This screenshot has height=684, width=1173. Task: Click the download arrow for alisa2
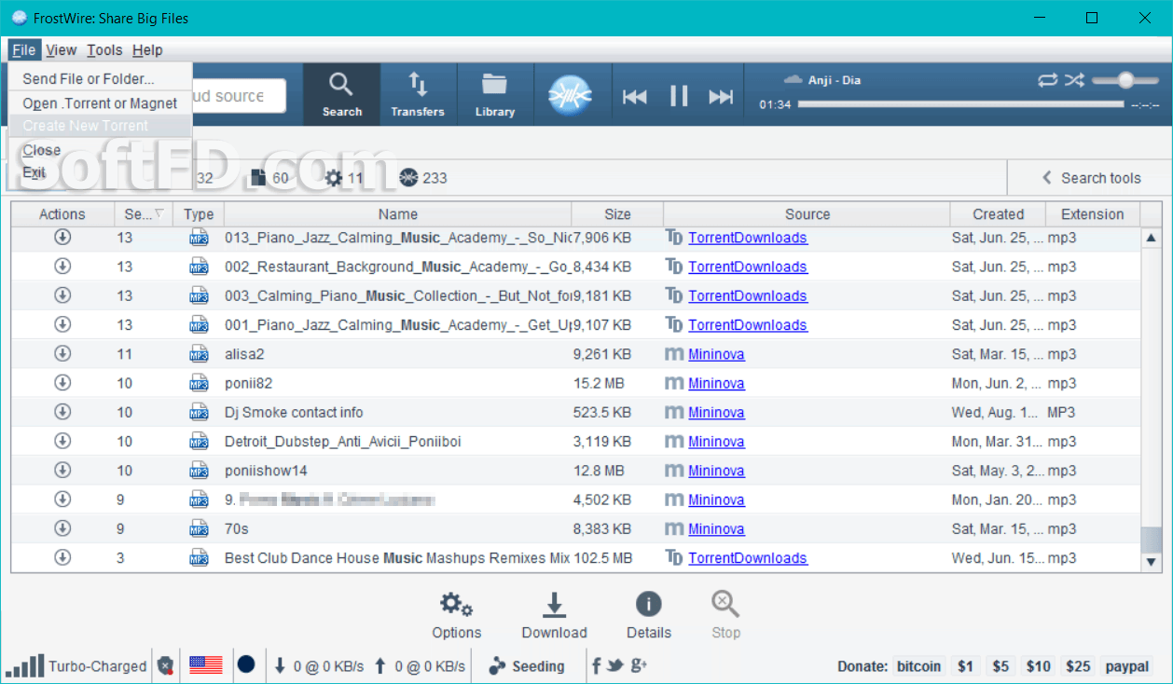tap(62, 354)
